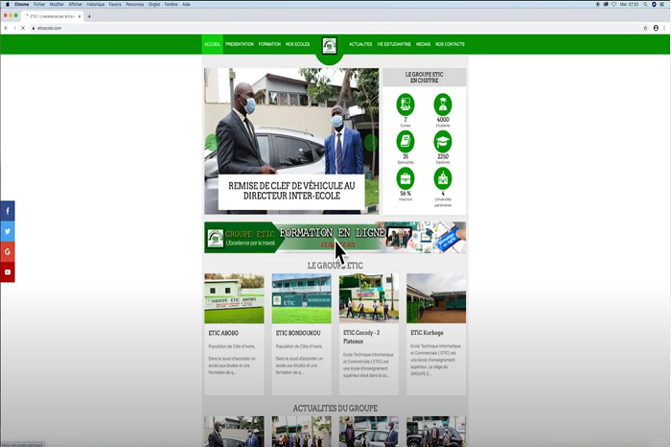Viewport: 671px width, 447px height.
Task: Open the notification center icon in menu bar
Action: pyautogui.click(x=661, y=4)
